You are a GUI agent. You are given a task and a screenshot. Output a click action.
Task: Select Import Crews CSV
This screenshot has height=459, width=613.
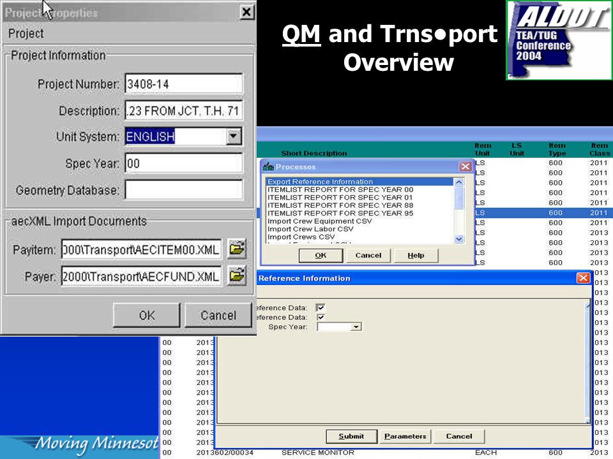[301, 237]
